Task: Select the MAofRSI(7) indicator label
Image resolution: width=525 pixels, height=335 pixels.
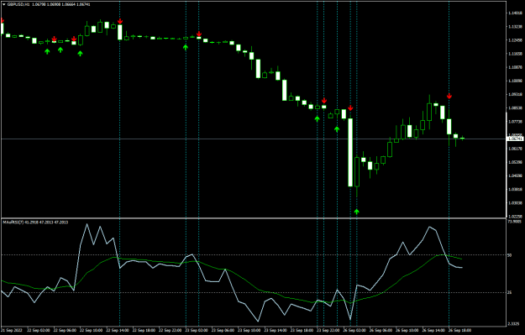Action: coord(13,222)
